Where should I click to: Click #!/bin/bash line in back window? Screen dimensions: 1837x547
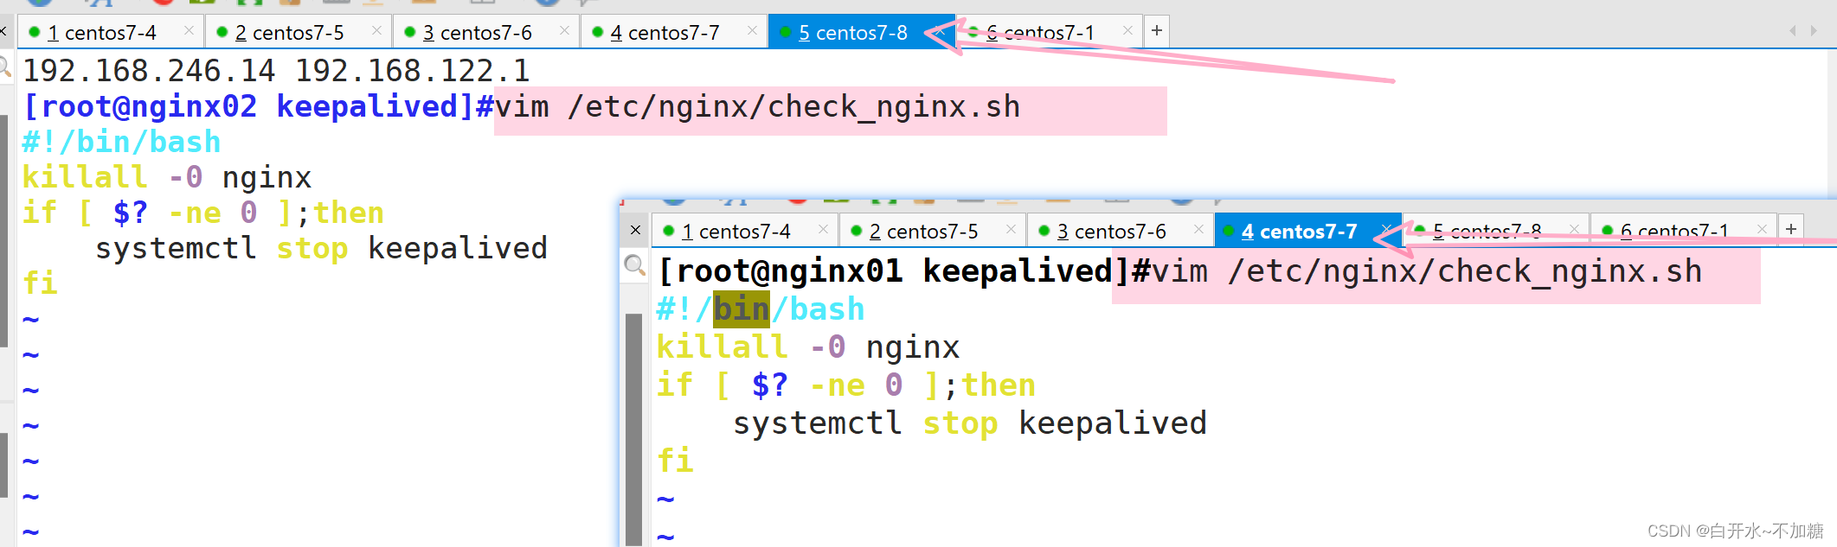[121, 142]
